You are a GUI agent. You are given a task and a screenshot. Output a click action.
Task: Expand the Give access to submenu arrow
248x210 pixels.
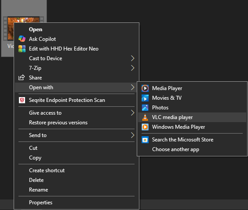coord(132,113)
